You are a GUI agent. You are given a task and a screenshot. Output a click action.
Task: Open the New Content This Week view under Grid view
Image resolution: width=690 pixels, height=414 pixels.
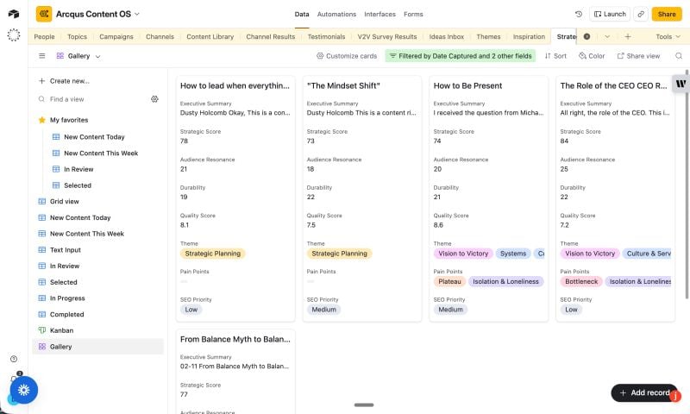pos(97,234)
